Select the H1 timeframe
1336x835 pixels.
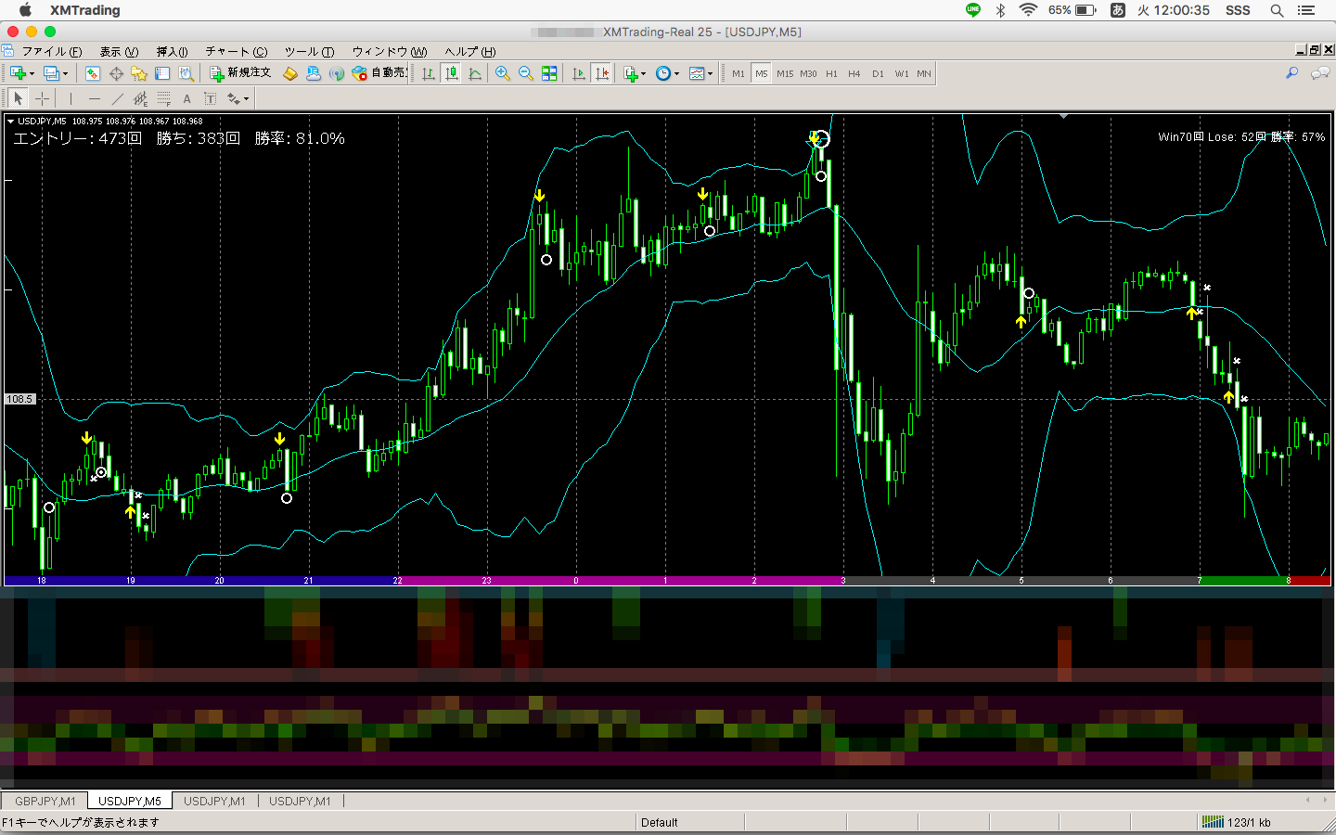831,73
